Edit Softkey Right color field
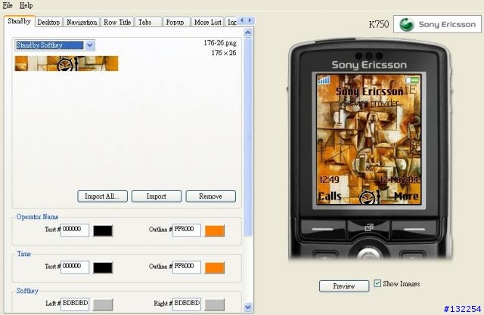484x315 pixels. point(187,304)
